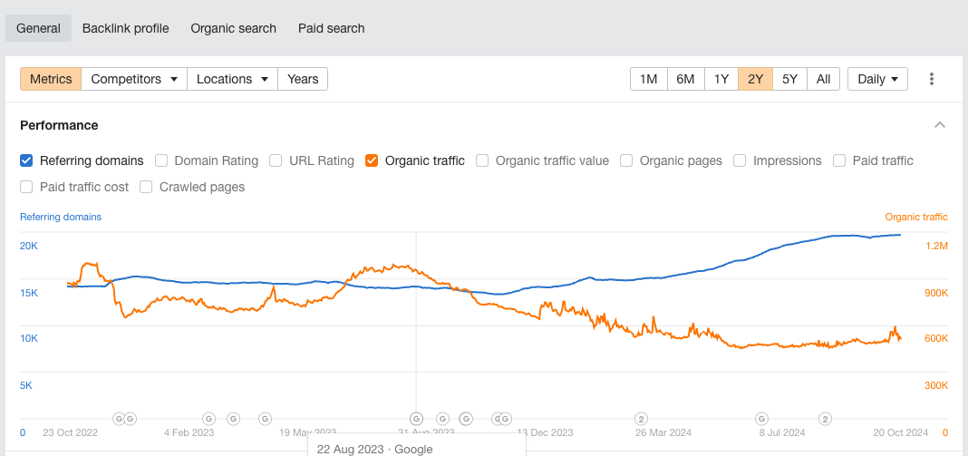Tick the Crawled pages checkbox
Image resolution: width=968 pixels, height=456 pixels.
147,187
